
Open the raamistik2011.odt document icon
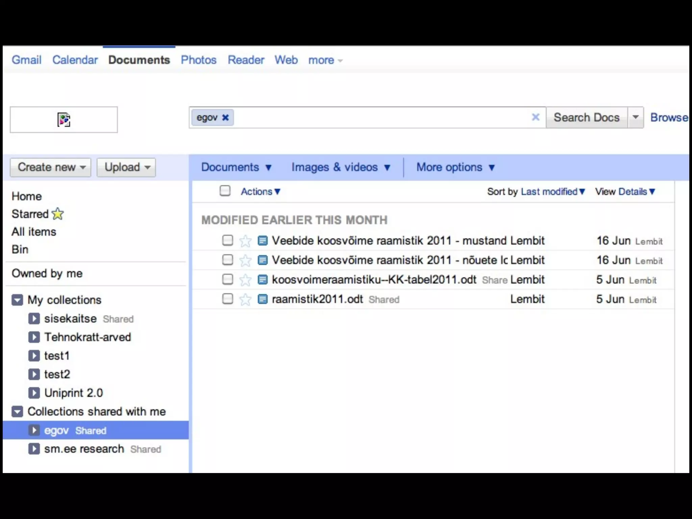click(x=263, y=299)
